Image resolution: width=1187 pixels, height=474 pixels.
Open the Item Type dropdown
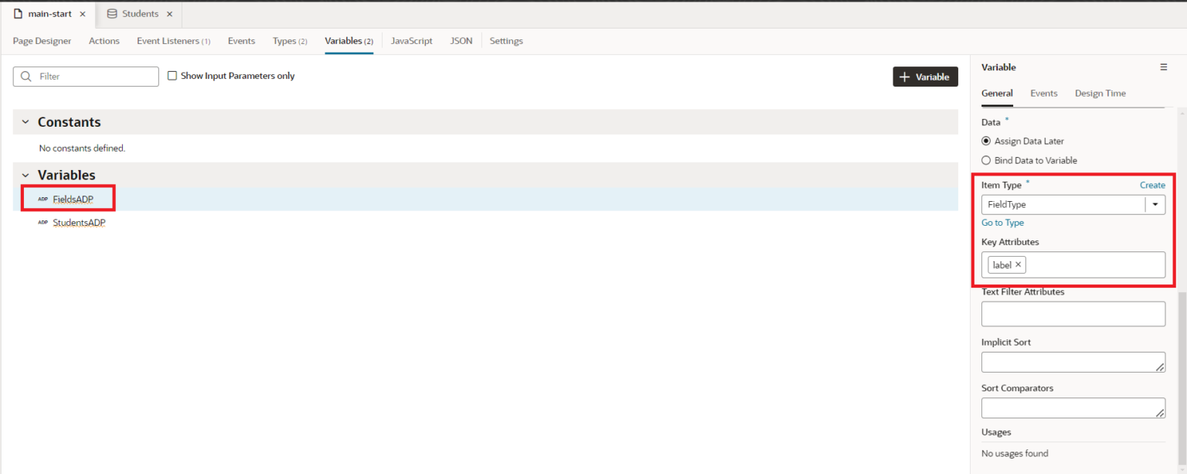pos(1155,204)
